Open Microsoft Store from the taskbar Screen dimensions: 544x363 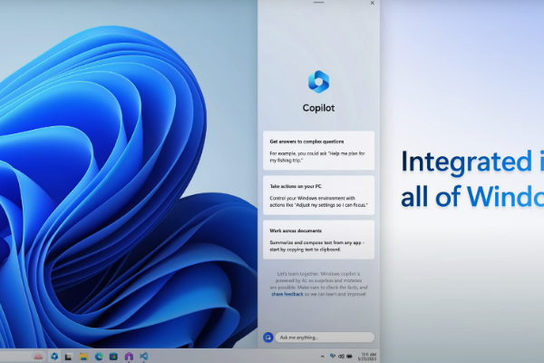(x=113, y=357)
